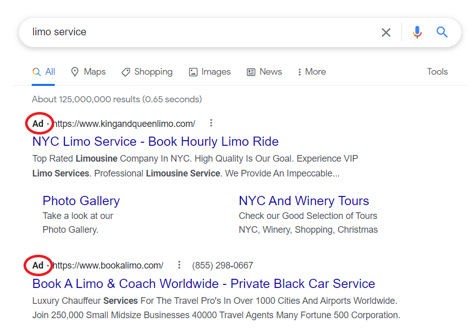The image size is (471, 333).
Task: Click the magnifying glass search icon
Action: pyautogui.click(x=441, y=32)
